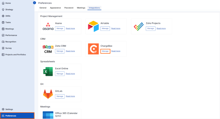Select the Meetings preferences tab
Image resolution: width=220 pixels, height=119 pixels.
(x=81, y=8)
